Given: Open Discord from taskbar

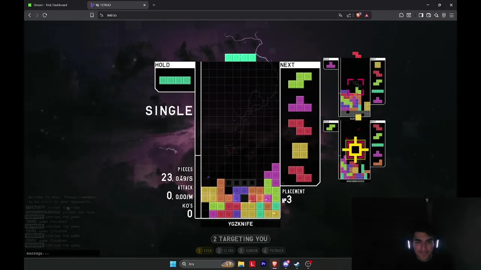Looking at the screenshot, I should point(286,264).
